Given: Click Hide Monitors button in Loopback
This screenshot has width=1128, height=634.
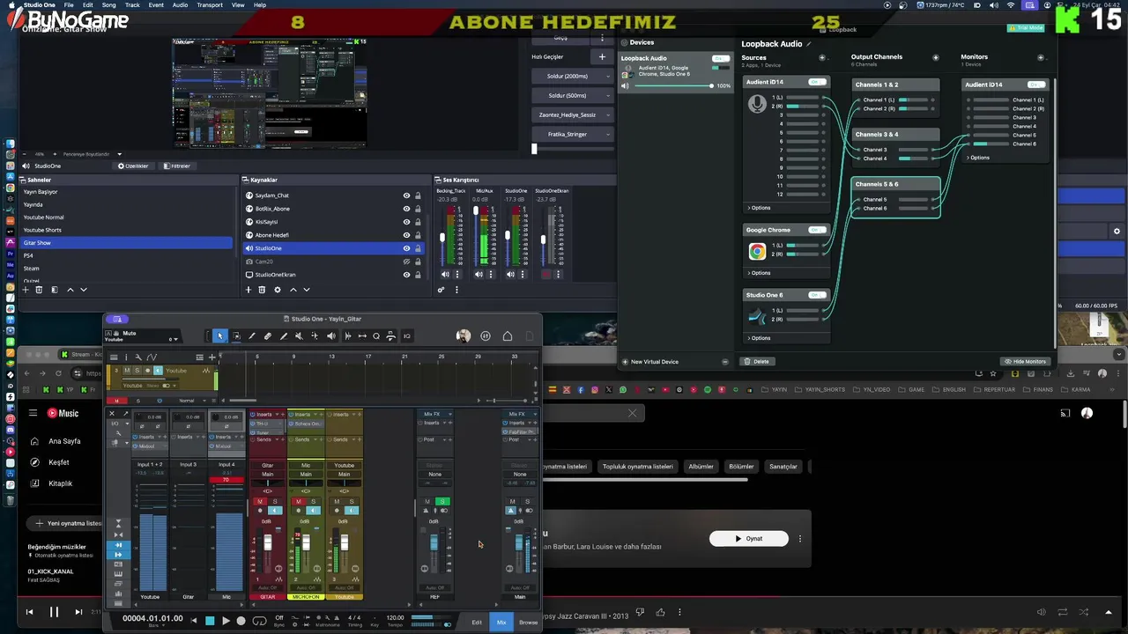Looking at the screenshot, I should click(1026, 361).
